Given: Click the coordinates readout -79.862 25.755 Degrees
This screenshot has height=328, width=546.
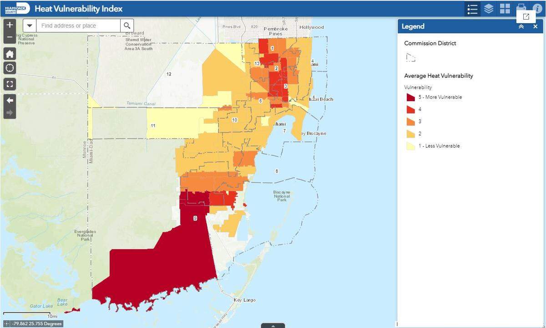Looking at the screenshot, I should click(x=36, y=324).
